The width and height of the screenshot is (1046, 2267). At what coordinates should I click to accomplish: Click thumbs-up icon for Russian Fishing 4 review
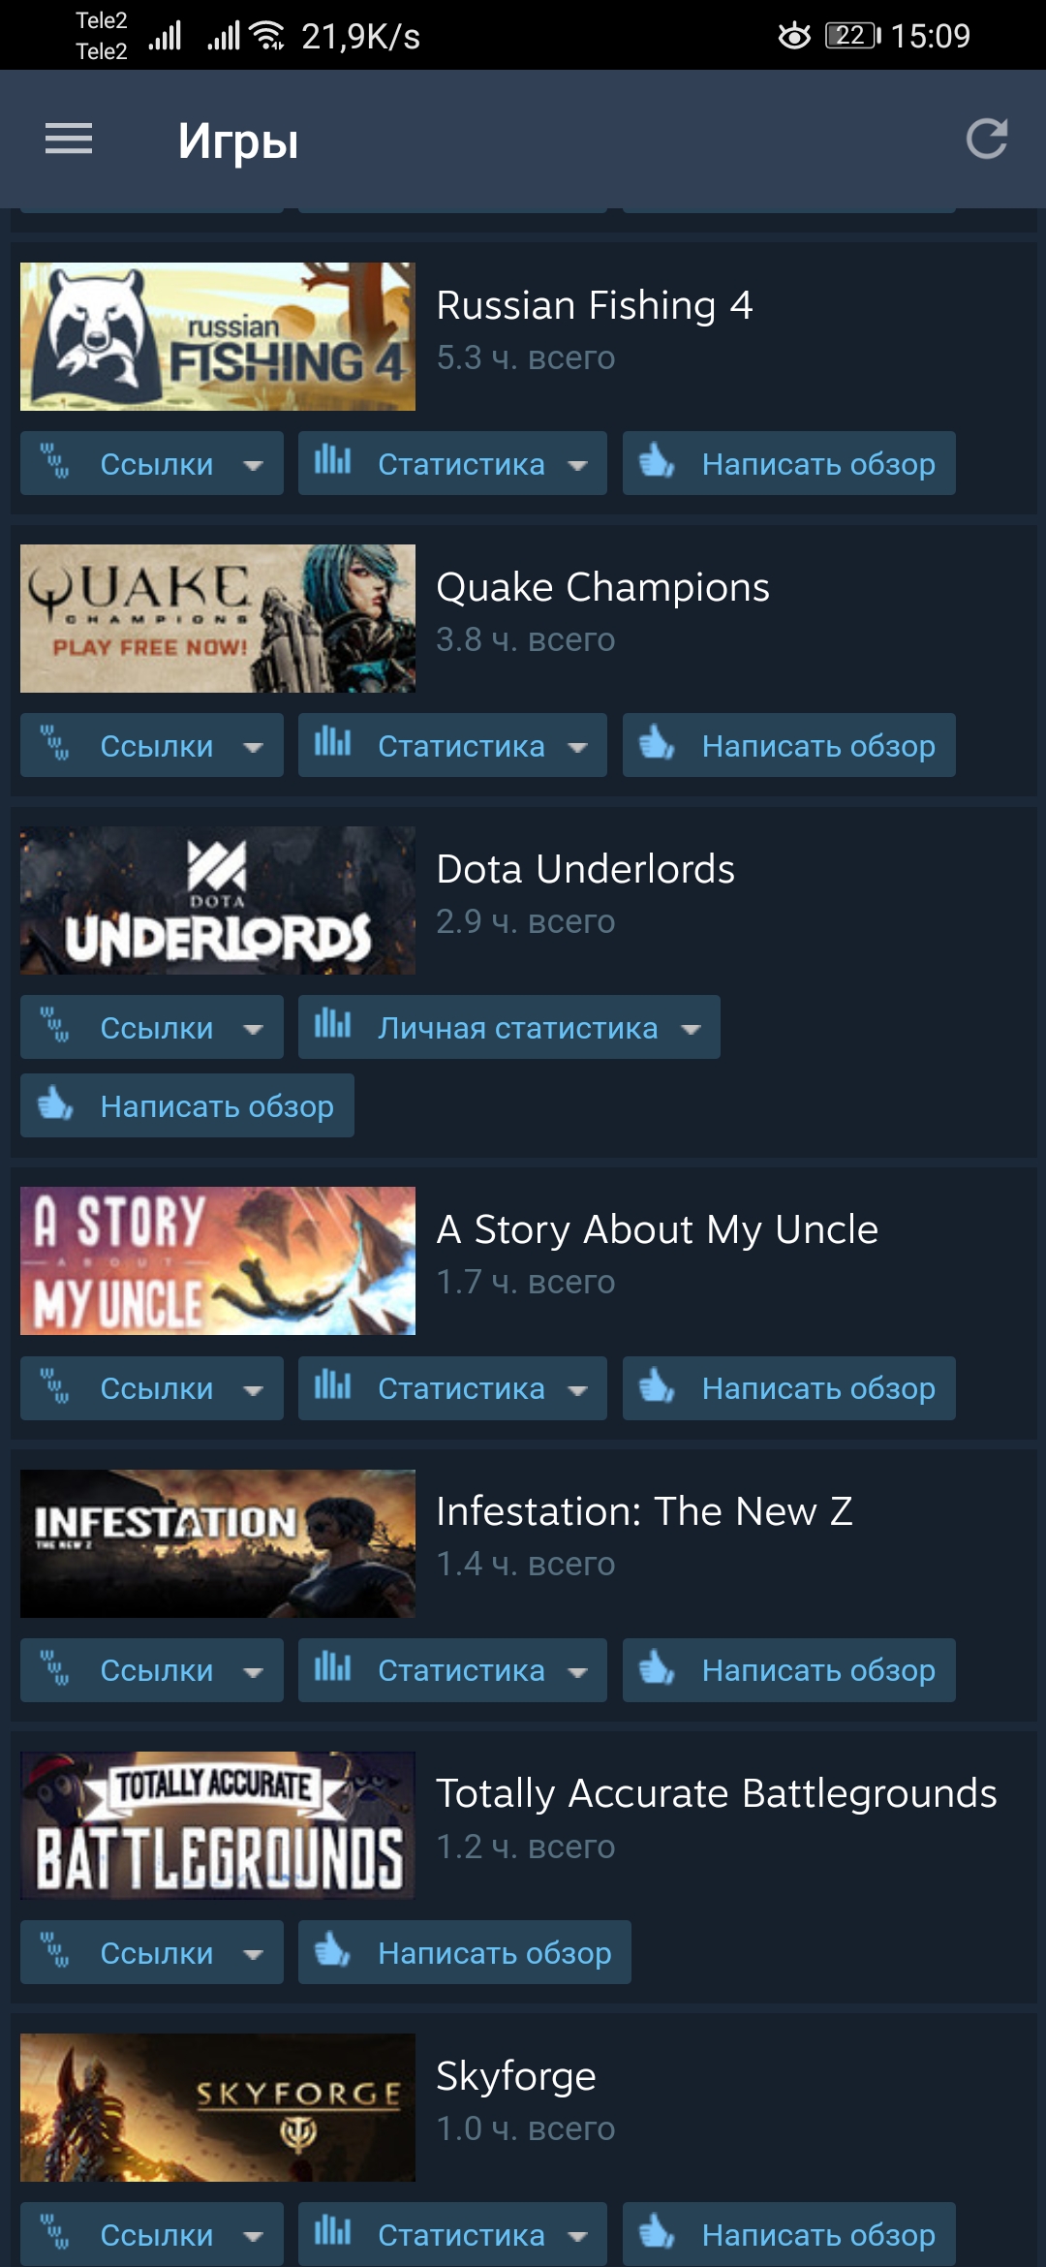point(656,461)
